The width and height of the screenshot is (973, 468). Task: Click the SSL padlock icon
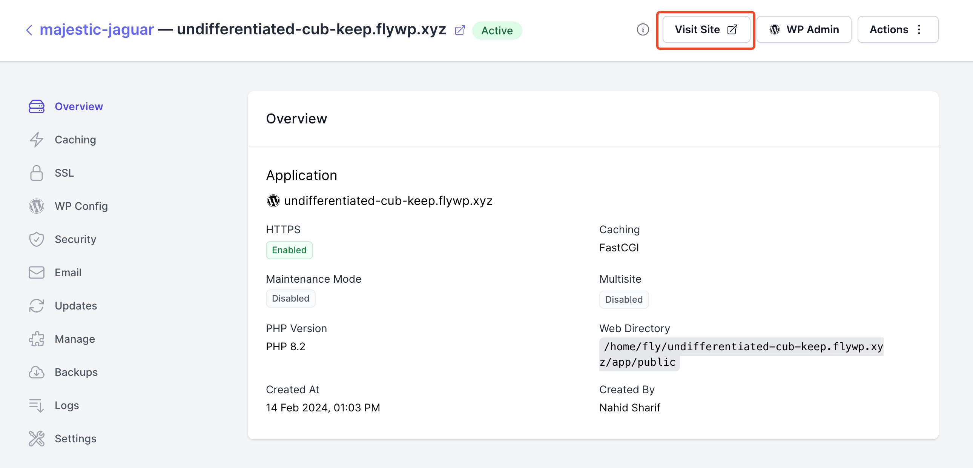pyautogui.click(x=37, y=173)
